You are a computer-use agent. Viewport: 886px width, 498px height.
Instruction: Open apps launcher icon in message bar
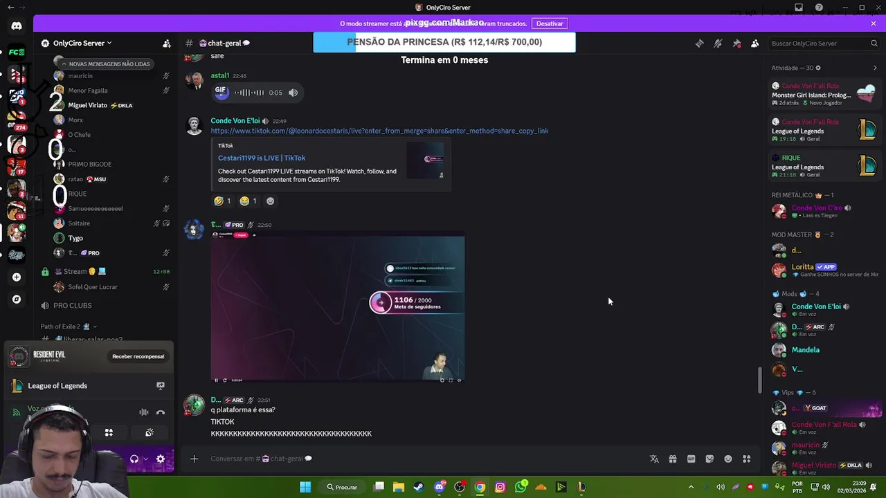[746, 459]
